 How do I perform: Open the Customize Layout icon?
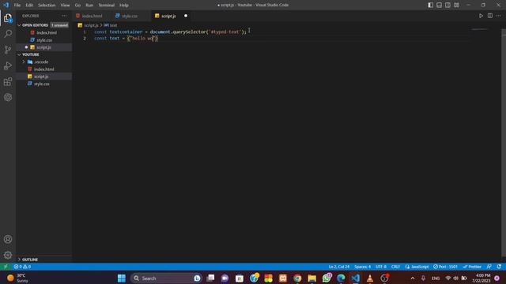[456, 6]
